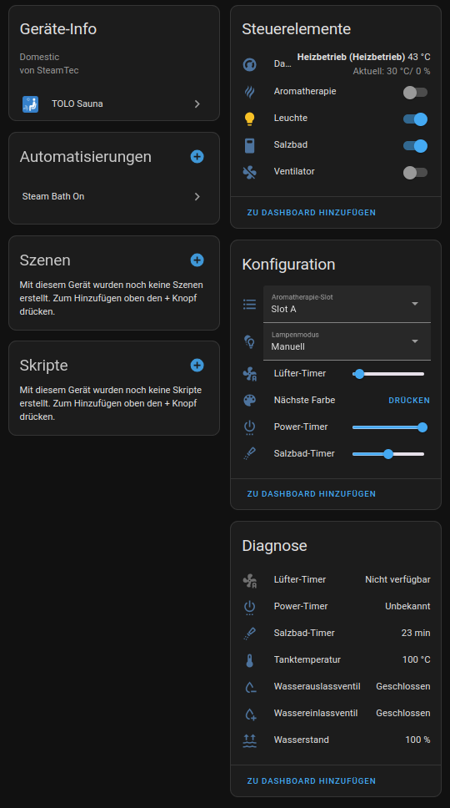450x808 pixels.
Task: Click the spray icon for Salzbad-Timer in Diagnose
Action: click(249, 634)
